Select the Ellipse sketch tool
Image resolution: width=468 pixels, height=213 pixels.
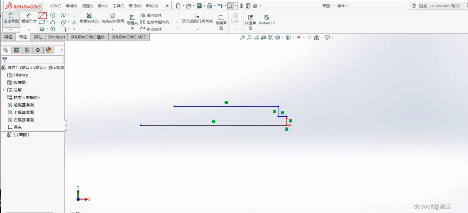tap(64, 22)
